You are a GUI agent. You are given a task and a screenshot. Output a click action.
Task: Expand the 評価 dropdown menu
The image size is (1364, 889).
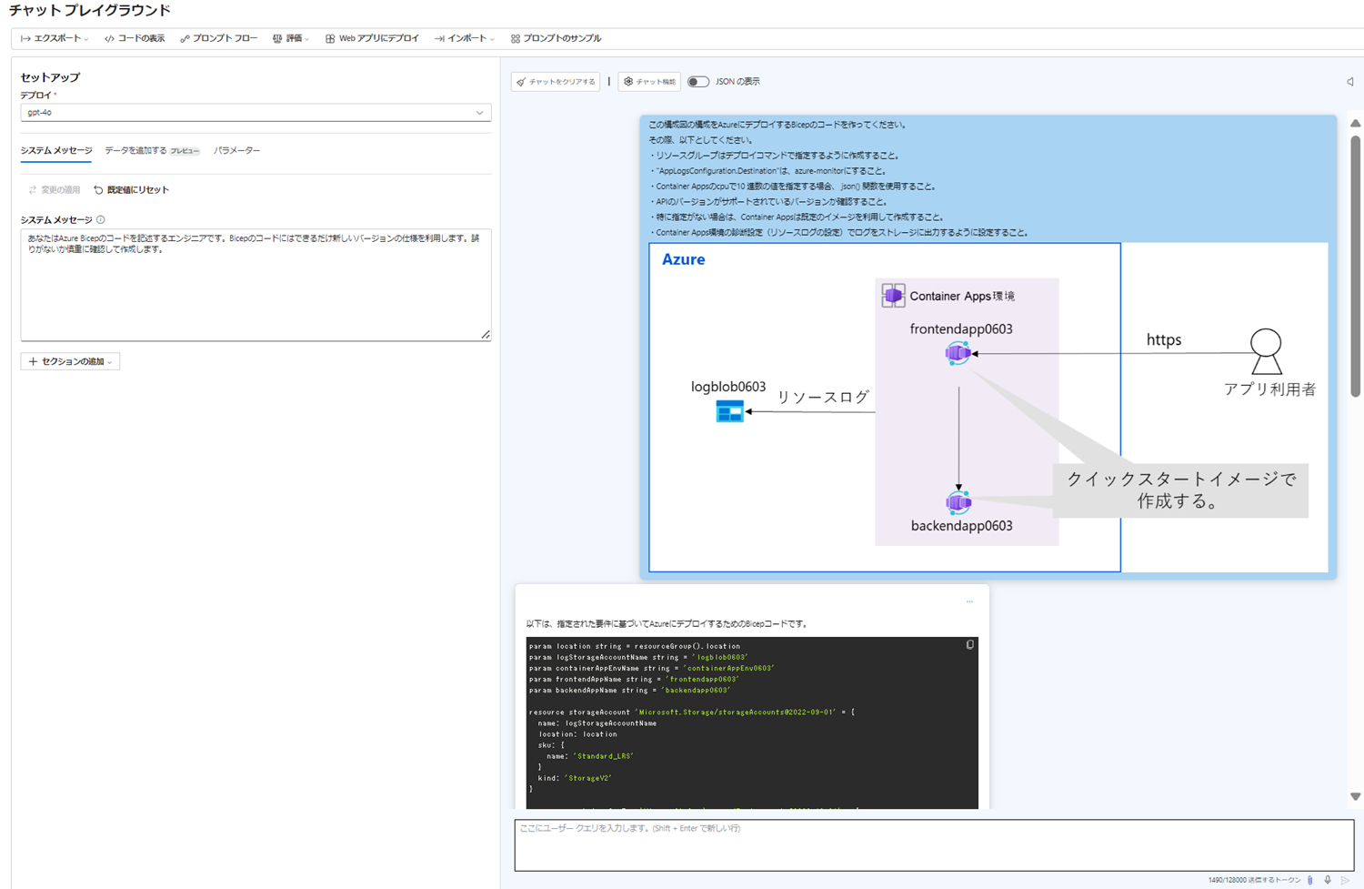click(291, 38)
